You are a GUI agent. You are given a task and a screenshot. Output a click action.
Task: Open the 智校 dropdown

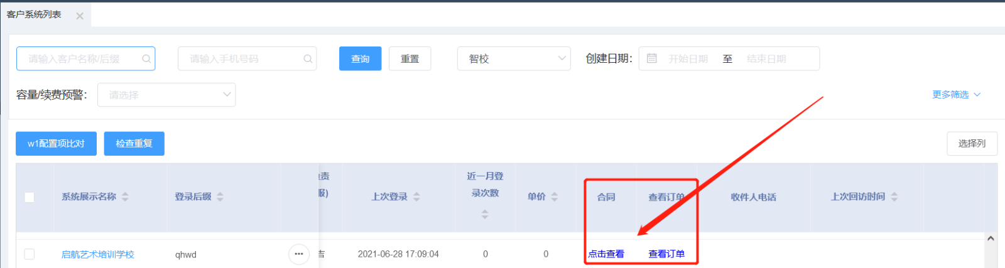point(514,58)
